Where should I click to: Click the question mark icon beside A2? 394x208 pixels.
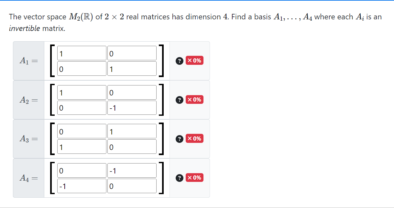180,100
